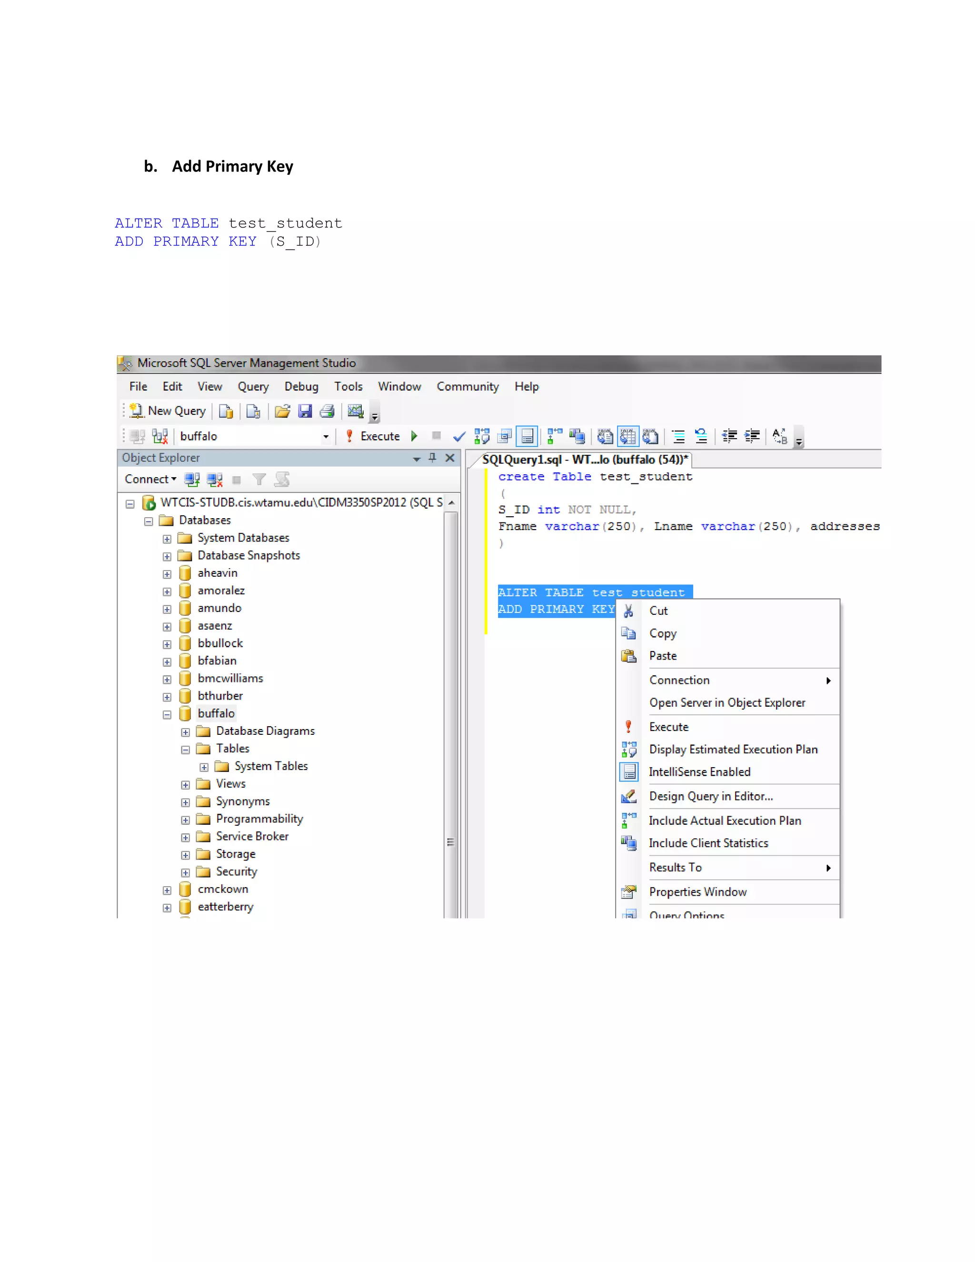Collapse the Tables folder node
Image resolution: width=975 pixels, height=1262 pixels.
185,750
